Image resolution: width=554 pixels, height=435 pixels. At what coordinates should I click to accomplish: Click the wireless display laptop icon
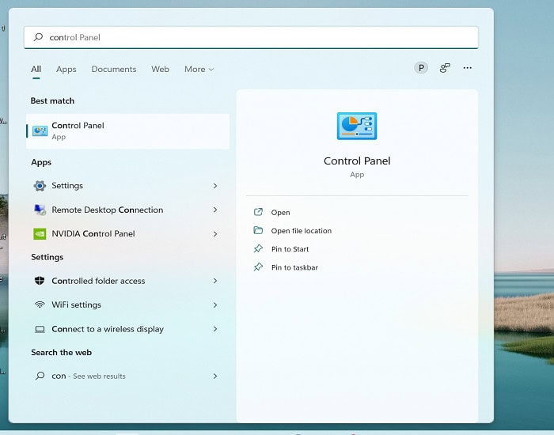click(x=40, y=329)
